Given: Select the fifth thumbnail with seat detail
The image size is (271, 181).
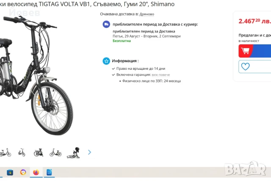Looking at the screenshot, I should [x=73, y=153].
